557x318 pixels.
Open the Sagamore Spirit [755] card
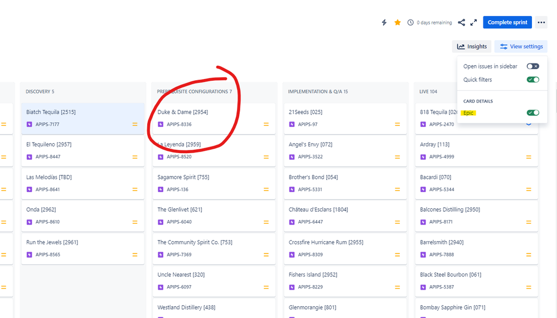point(214,183)
